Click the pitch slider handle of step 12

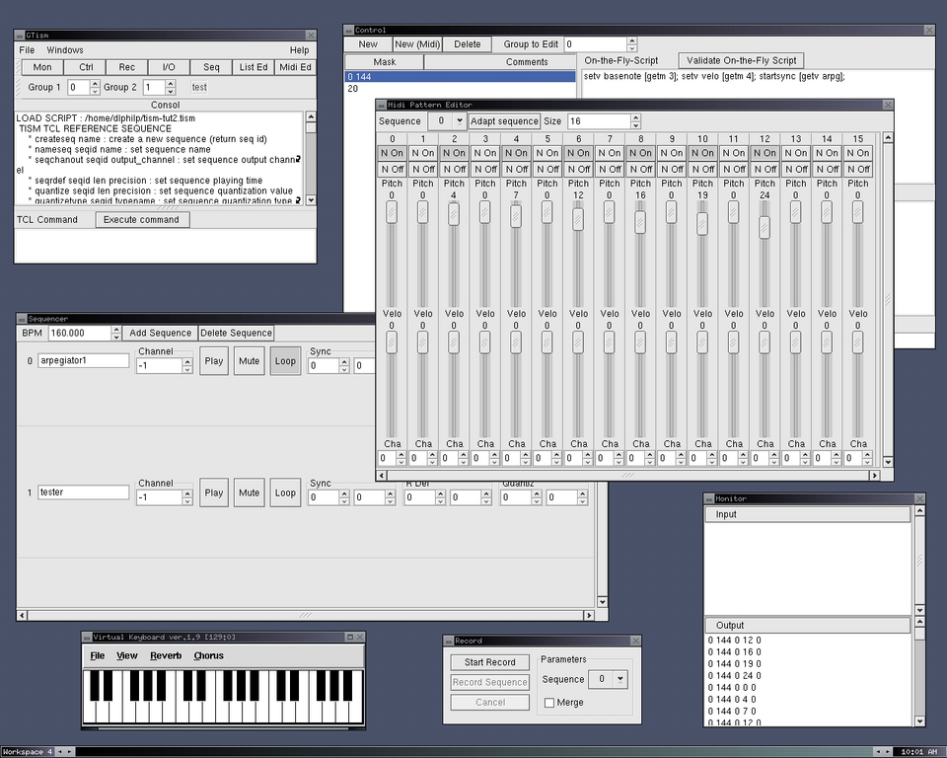pos(765,227)
